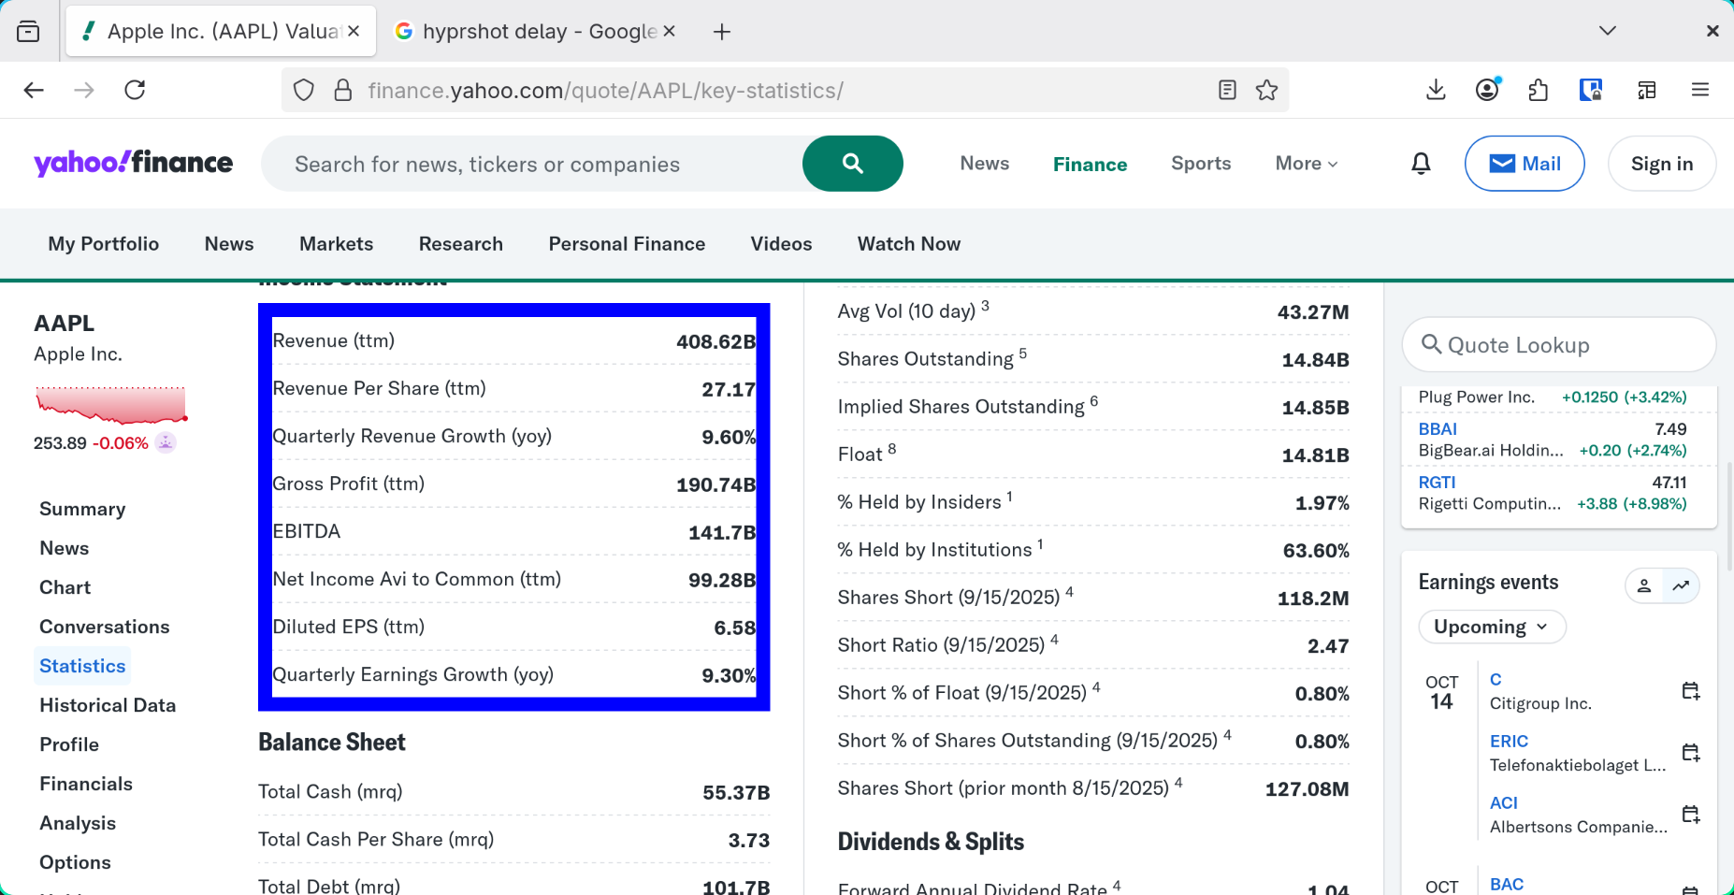Switch earnings events to personal portfolio view

click(x=1644, y=585)
